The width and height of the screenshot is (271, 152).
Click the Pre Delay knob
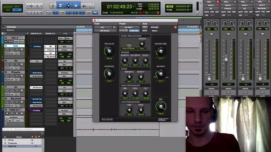109,51
